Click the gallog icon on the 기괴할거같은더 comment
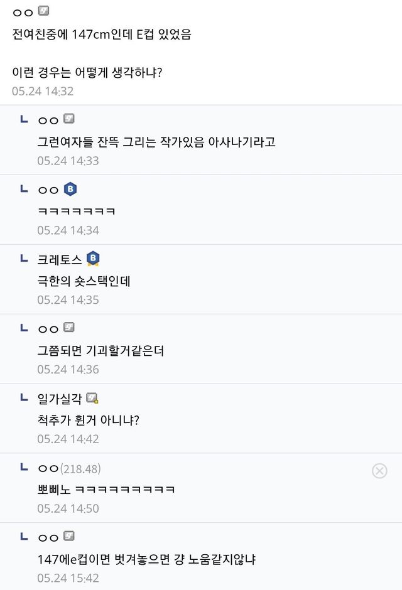Screen dimensions: 402x590 click(x=69, y=327)
